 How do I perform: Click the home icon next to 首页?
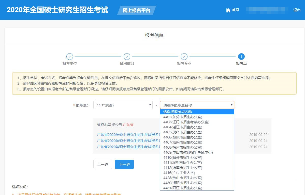point(228,10)
